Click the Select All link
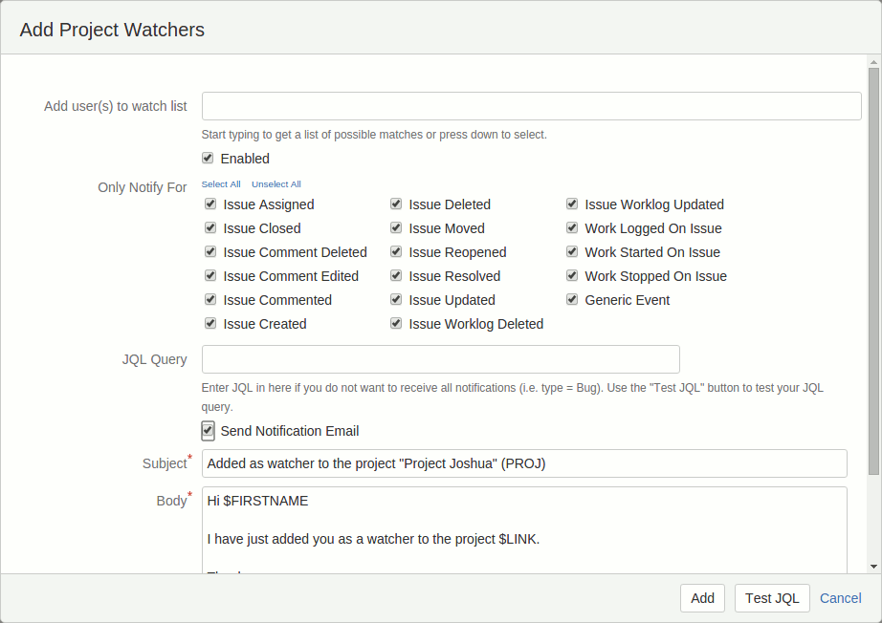The width and height of the screenshot is (882, 623). pos(221,184)
